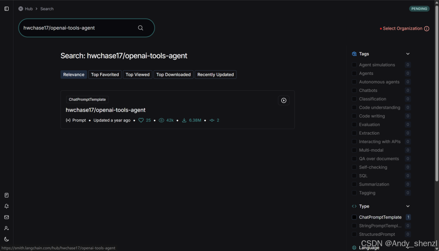The width and height of the screenshot is (439, 251).
Task: Click the scrollbar down arrow
Action: click(437, 249)
